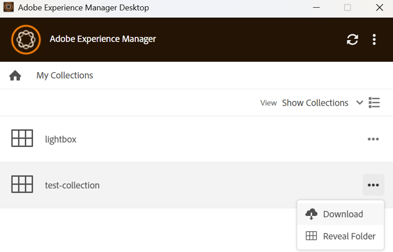Go to the Home folder icon

(x=15, y=76)
